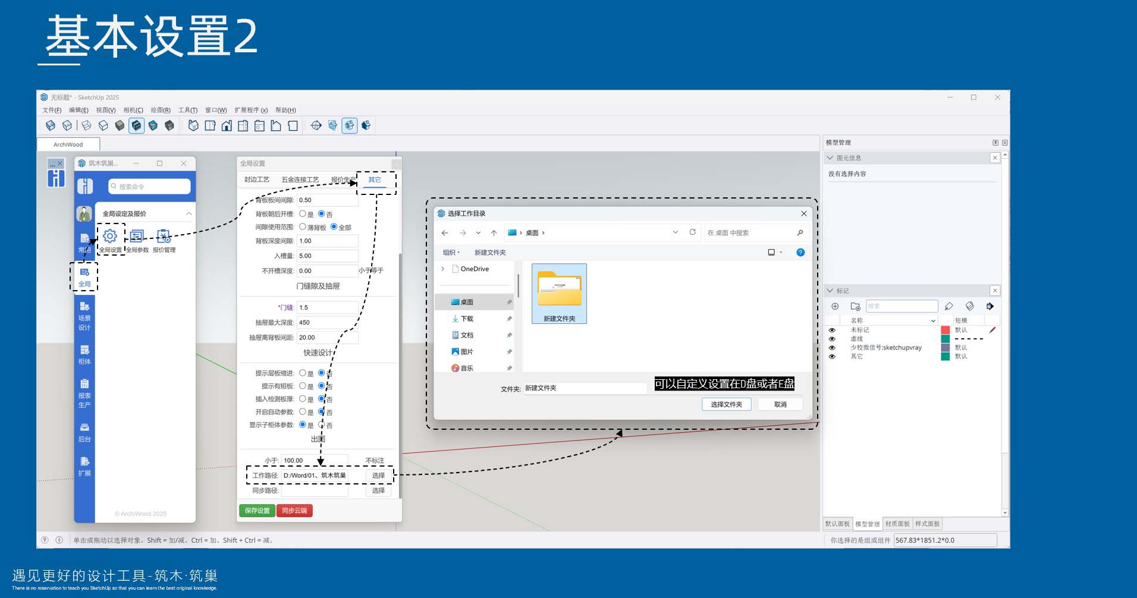Open 场景设计 in the blue sidebar
The height and width of the screenshot is (598, 1137).
[84, 315]
